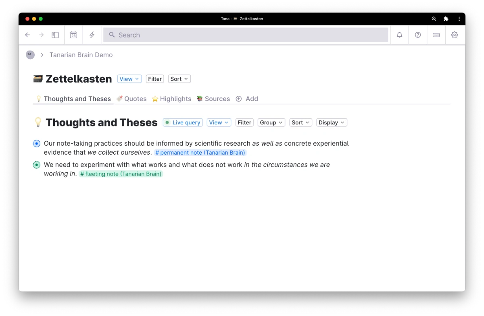Switch to the Quotes tab
The height and width of the screenshot is (316, 484).
[131, 99]
